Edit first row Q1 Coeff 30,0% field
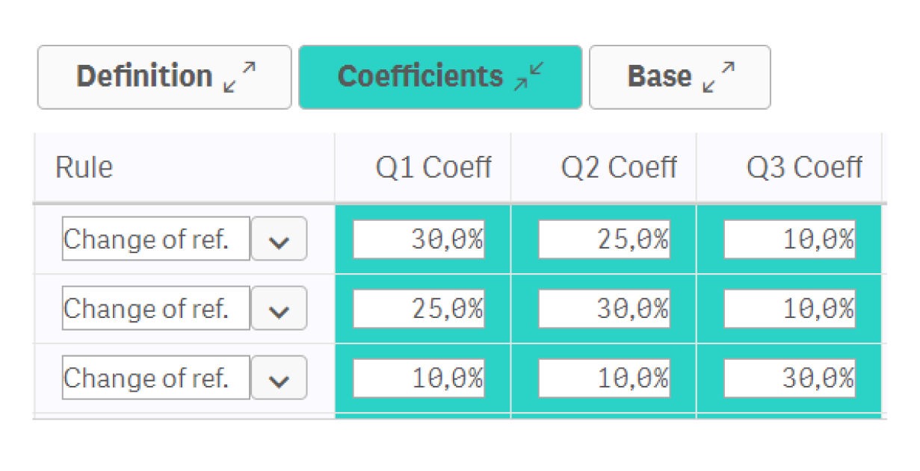The height and width of the screenshot is (471, 920). (x=419, y=240)
